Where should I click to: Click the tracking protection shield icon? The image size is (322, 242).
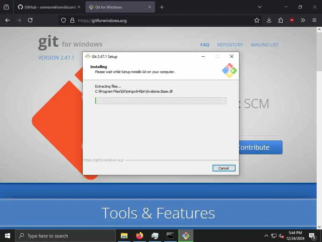pyautogui.click(x=64, y=20)
